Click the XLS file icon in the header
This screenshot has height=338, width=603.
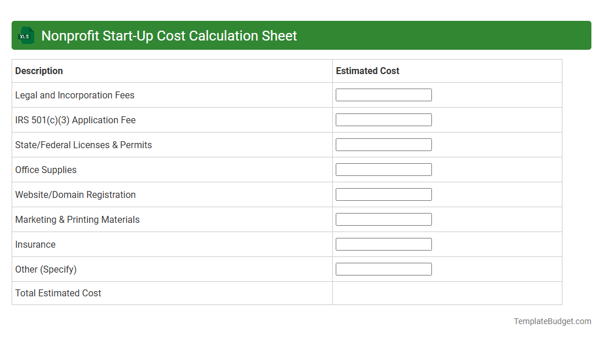coord(26,35)
